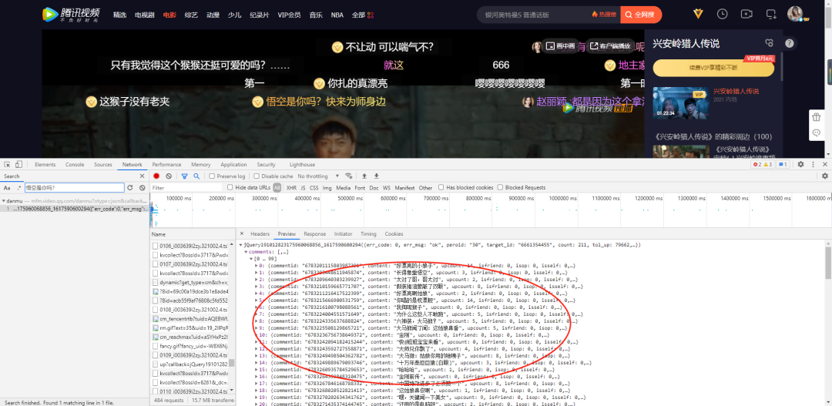Screen dimensions: 832x406
Task: Expand comment entry 0 好漂亮的小猴子
Action: 257,265
